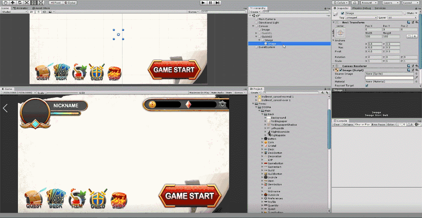Image resolution: width=422 pixels, height=218 pixels.
Task: Toggle Error Pause in Console
Action: tap(378, 125)
